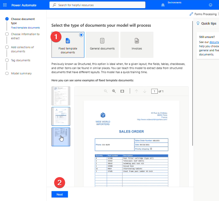Click the main page vertical scrollbar

pyautogui.click(x=193, y=83)
